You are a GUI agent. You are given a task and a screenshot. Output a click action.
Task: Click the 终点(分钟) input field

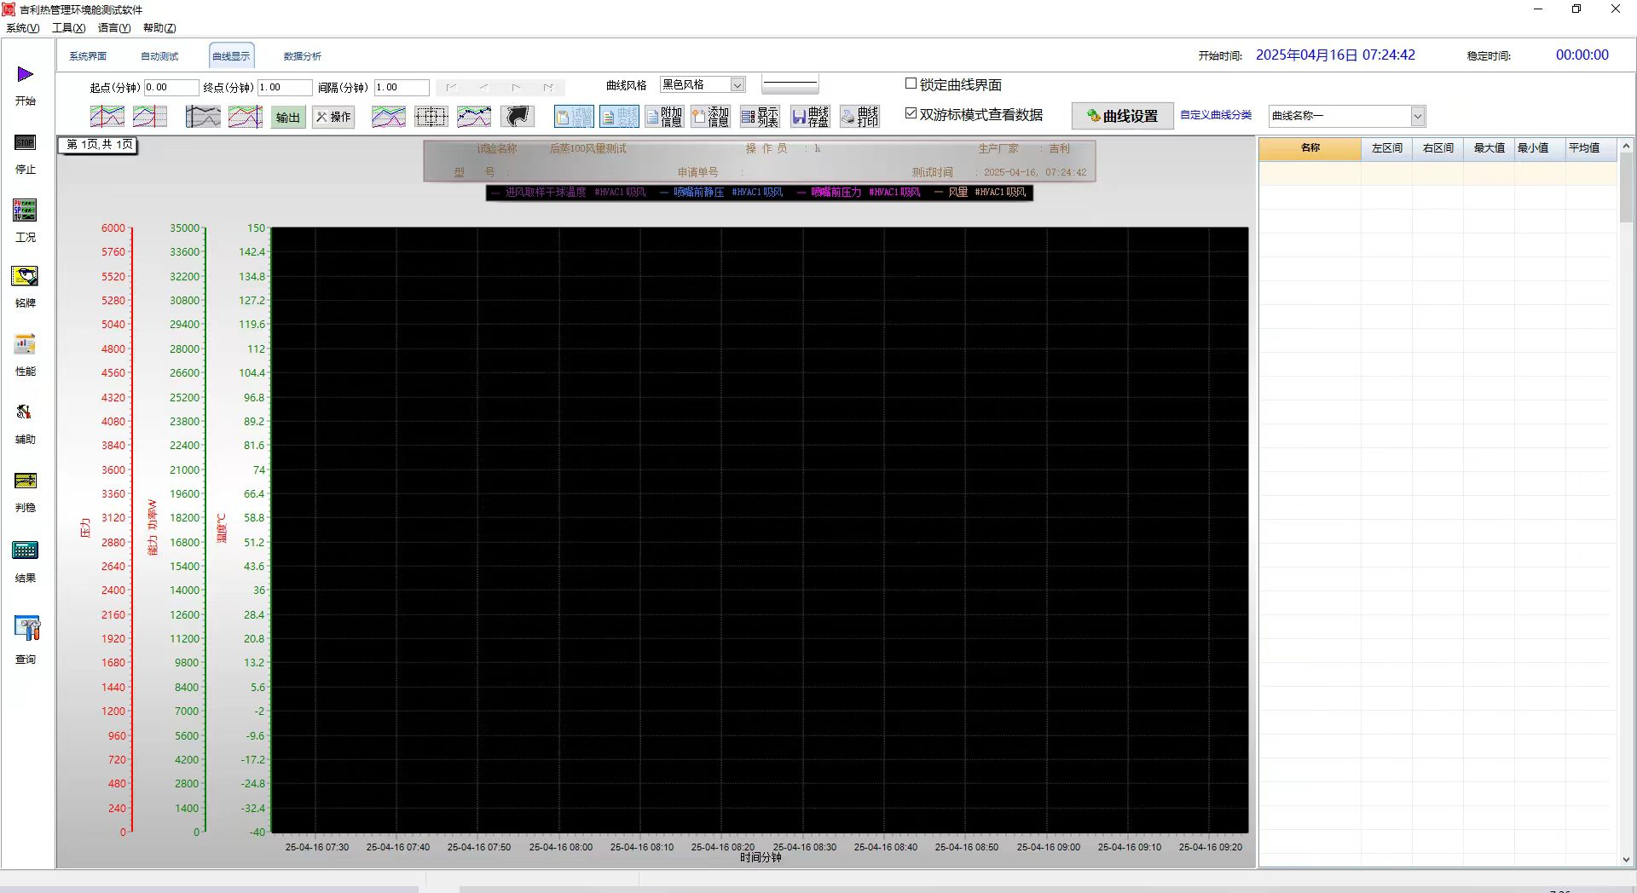coord(285,87)
